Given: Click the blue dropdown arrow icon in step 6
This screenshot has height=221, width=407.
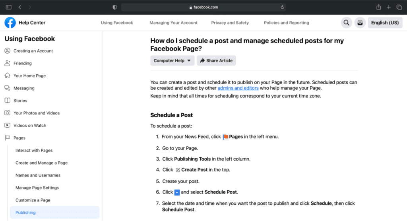Looking at the screenshot, I should 177,192.
